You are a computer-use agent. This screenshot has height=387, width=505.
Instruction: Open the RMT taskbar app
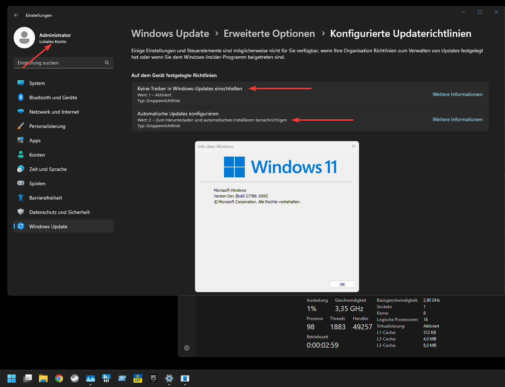[138, 378]
